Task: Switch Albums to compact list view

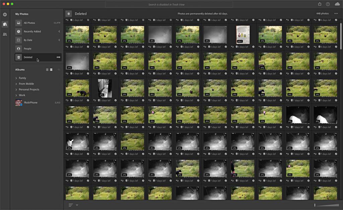Action: point(47,70)
